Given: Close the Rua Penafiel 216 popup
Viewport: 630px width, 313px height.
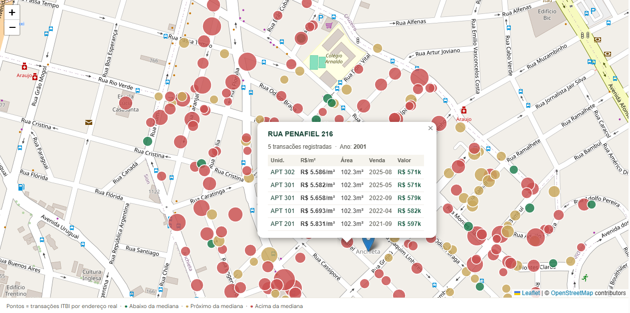Looking at the screenshot, I should [430, 128].
